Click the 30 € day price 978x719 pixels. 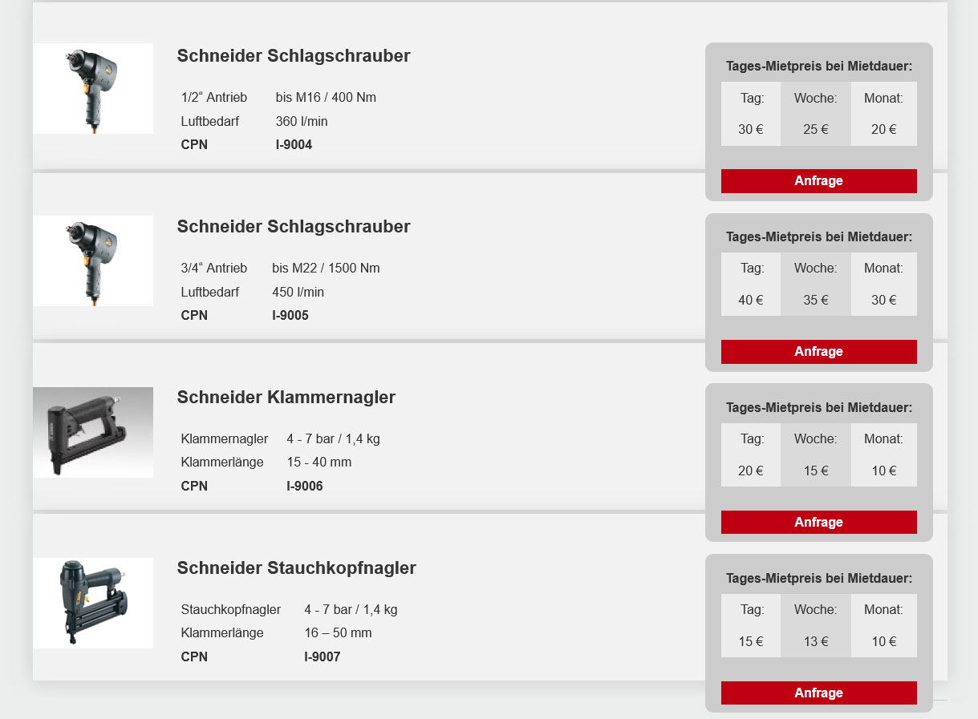click(750, 129)
